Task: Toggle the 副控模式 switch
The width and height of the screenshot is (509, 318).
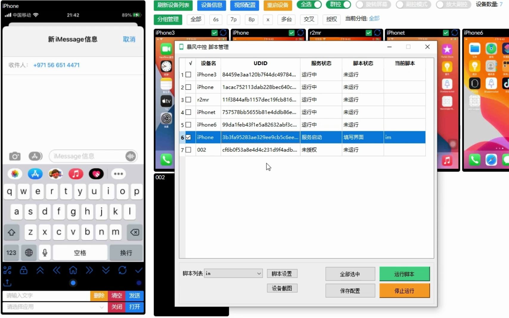Action: point(413,4)
